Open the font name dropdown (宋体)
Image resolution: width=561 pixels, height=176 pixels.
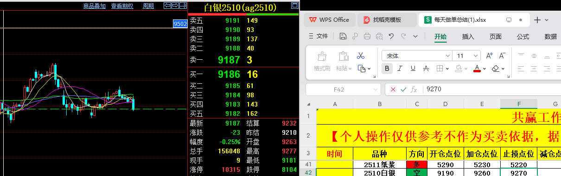[447, 56]
